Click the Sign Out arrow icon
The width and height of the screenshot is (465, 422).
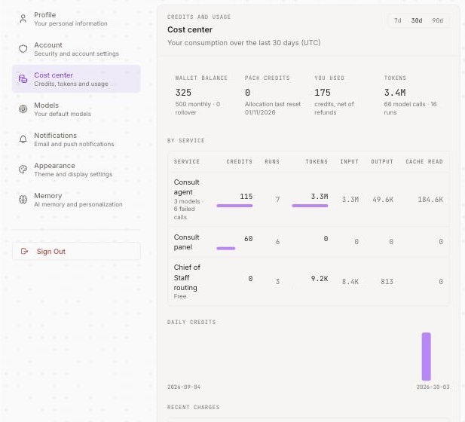coord(24,252)
